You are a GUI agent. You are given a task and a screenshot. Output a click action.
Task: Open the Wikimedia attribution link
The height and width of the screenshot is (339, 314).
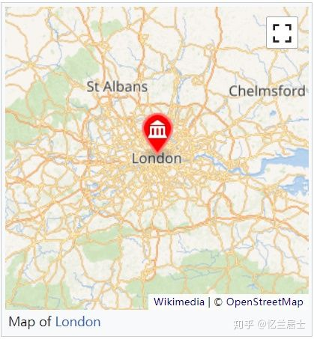point(179,302)
